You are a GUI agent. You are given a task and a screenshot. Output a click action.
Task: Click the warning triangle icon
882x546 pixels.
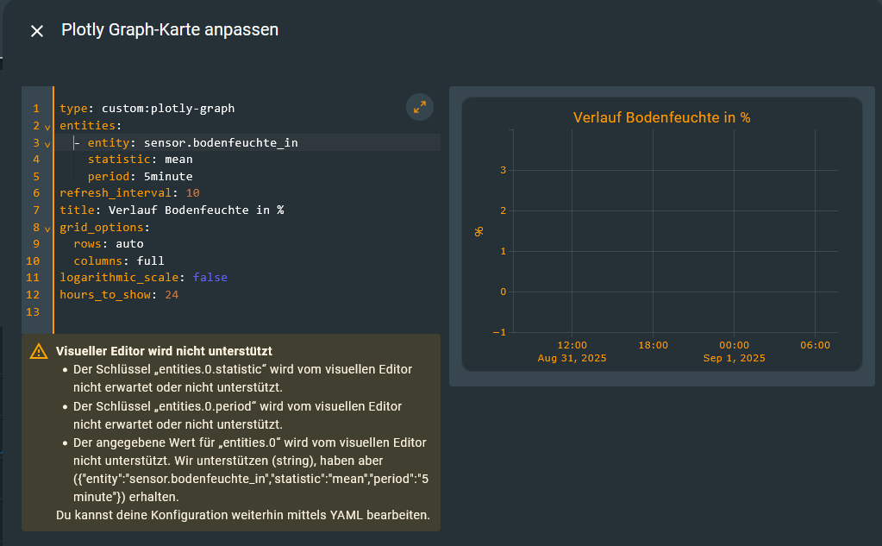tap(39, 351)
